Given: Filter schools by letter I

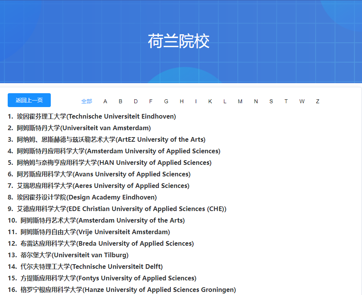Looking at the screenshot, I should click(196, 101).
